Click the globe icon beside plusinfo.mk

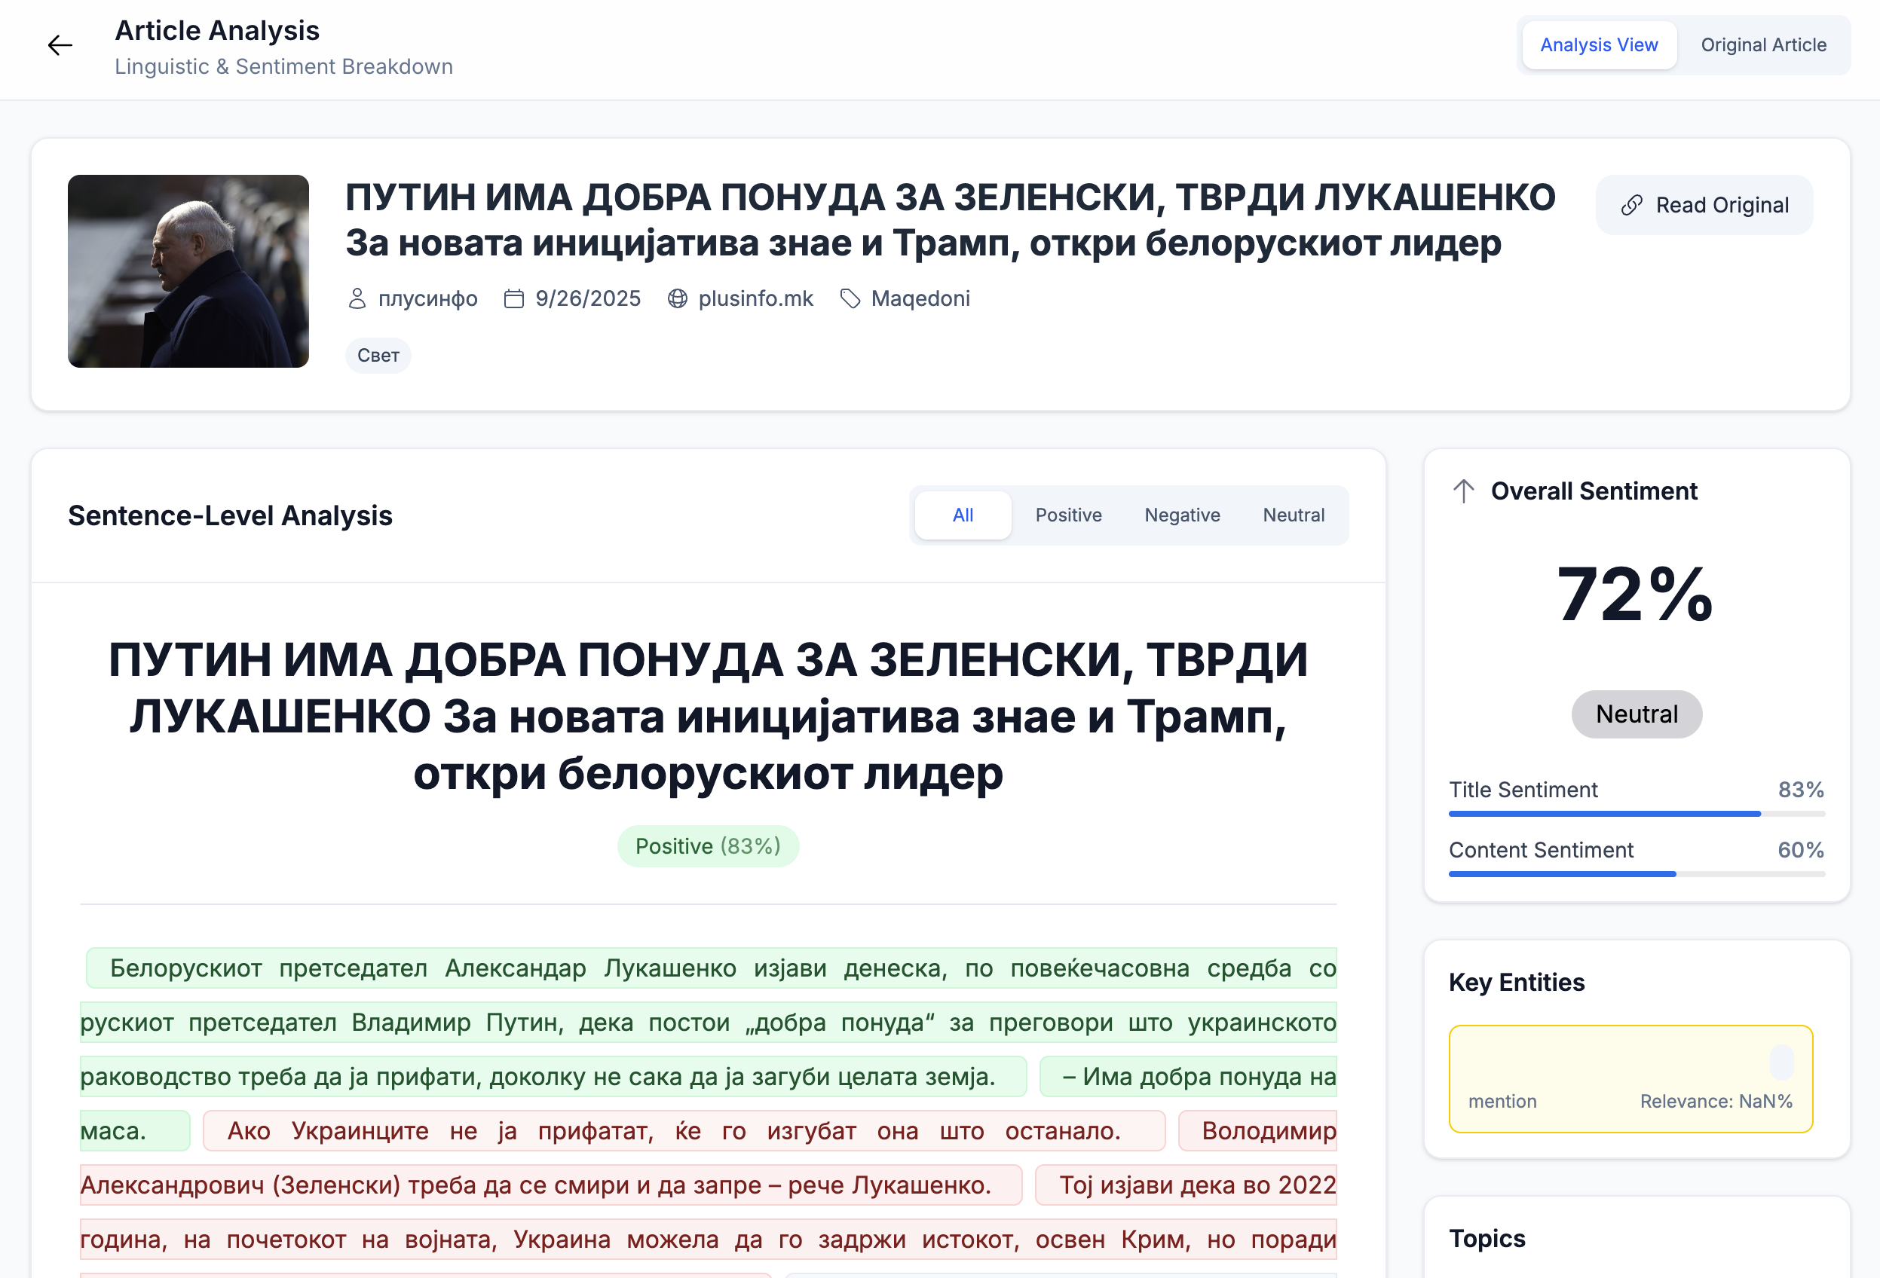(x=678, y=298)
